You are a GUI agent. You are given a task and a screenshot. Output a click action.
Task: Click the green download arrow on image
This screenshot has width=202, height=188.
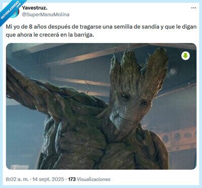coord(185,55)
